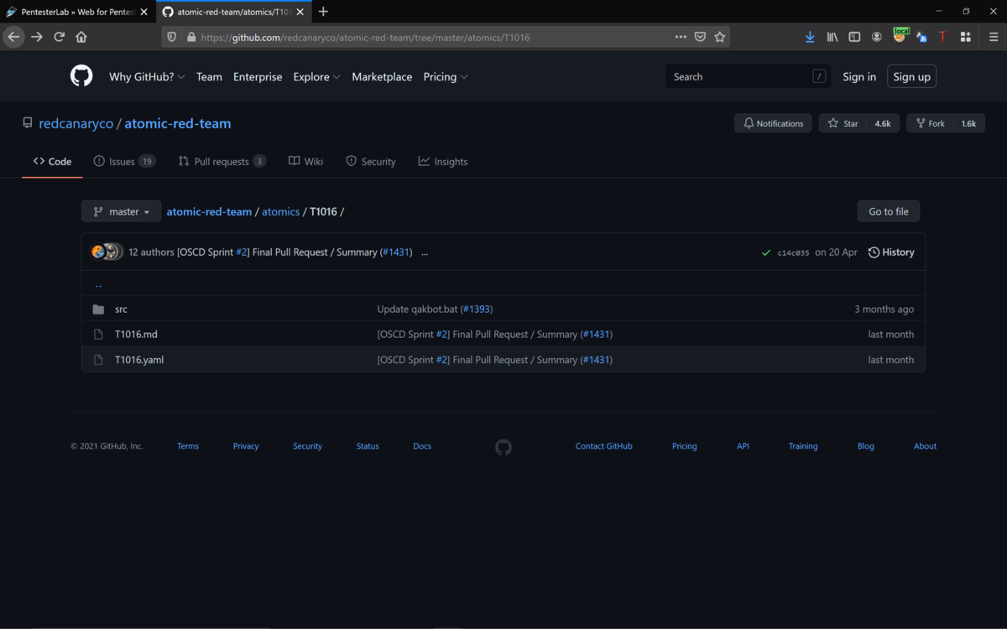
Task: Go to parent directory dots row
Action: [503, 283]
